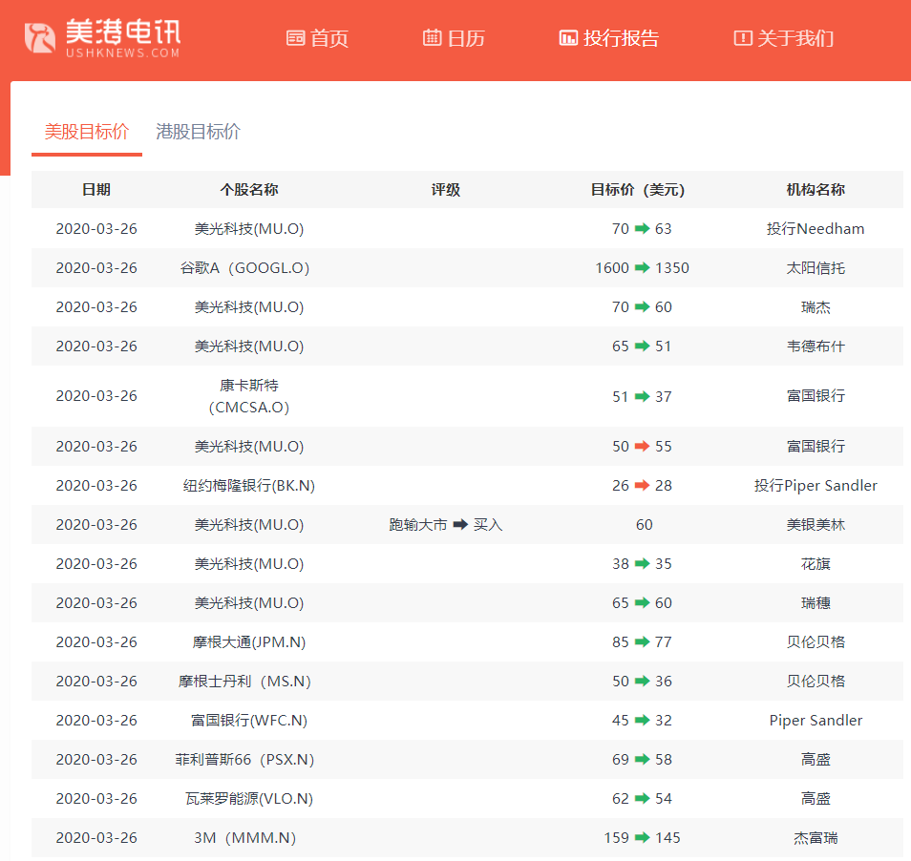Click the 美港电讯 logo icon
Screen dimensions: 911x861
(39, 38)
